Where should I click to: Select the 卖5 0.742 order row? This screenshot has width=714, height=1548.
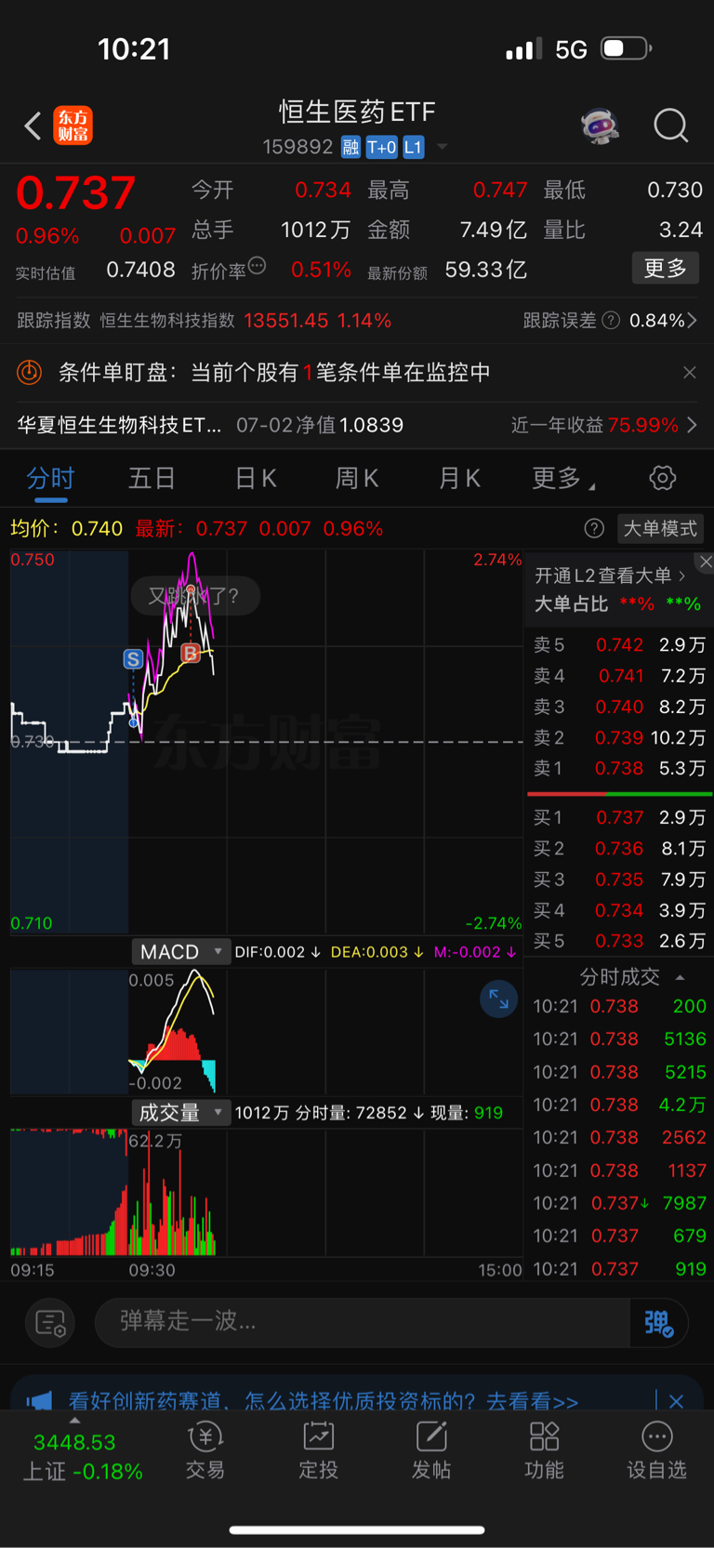pos(619,645)
